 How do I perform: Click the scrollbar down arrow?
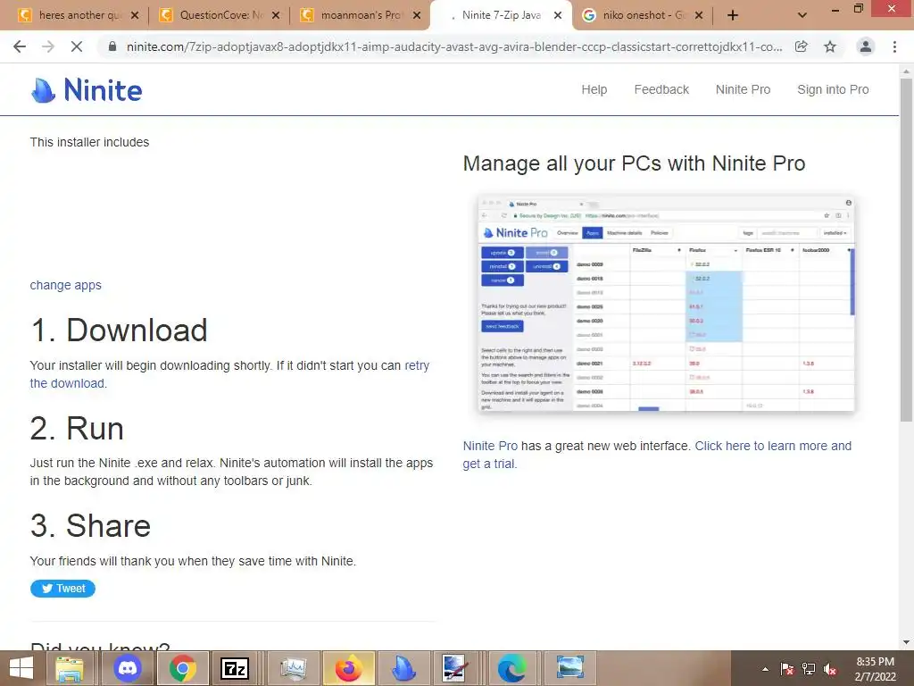coord(907,642)
